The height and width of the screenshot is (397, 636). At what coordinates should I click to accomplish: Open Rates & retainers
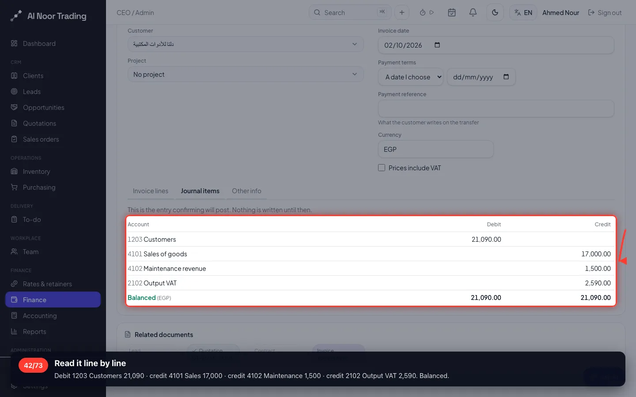(x=53, y=284)
